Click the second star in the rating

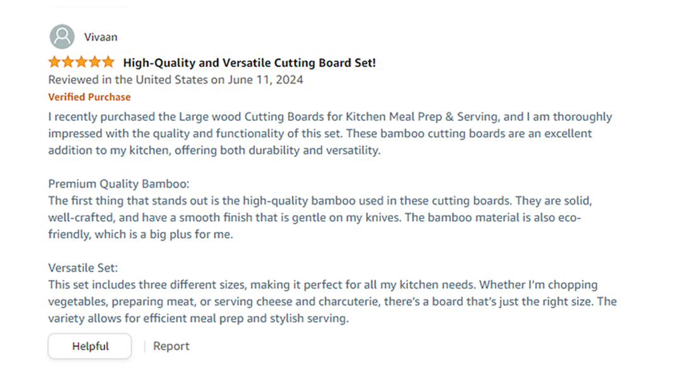point(68,62)
